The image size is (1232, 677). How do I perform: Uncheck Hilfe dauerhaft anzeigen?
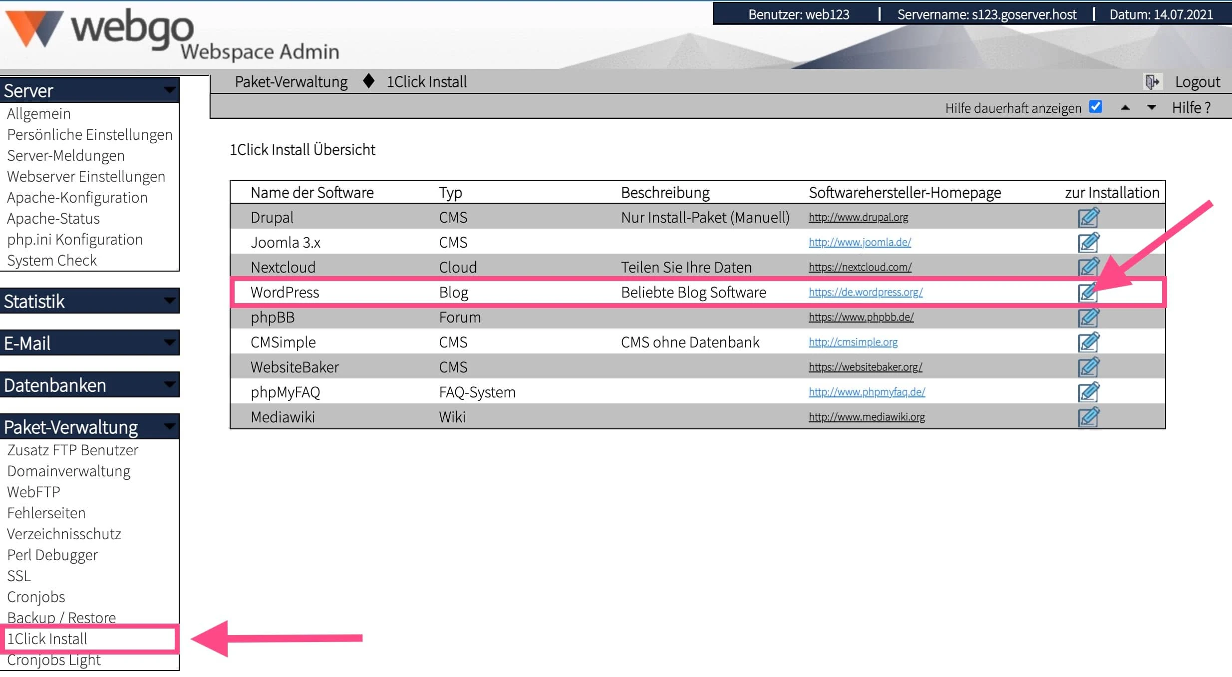(1096, 107)
